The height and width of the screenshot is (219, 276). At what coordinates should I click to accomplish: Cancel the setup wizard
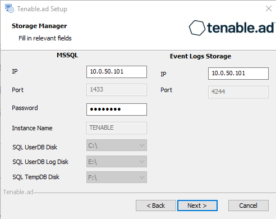click(249, 206)
